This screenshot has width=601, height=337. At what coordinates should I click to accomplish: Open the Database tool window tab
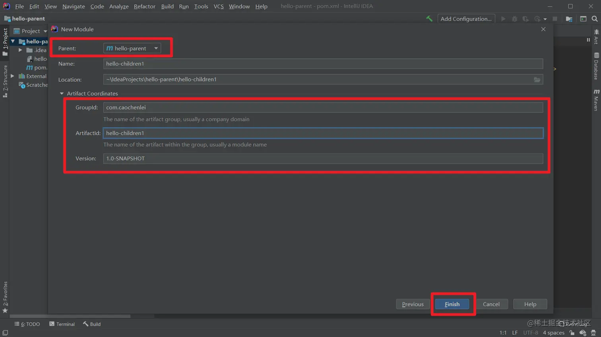(596, 66)
